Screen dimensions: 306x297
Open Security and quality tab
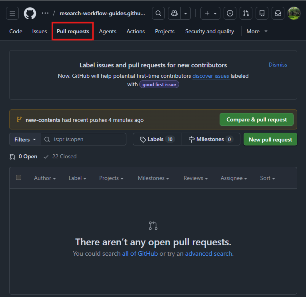[209, 31]
